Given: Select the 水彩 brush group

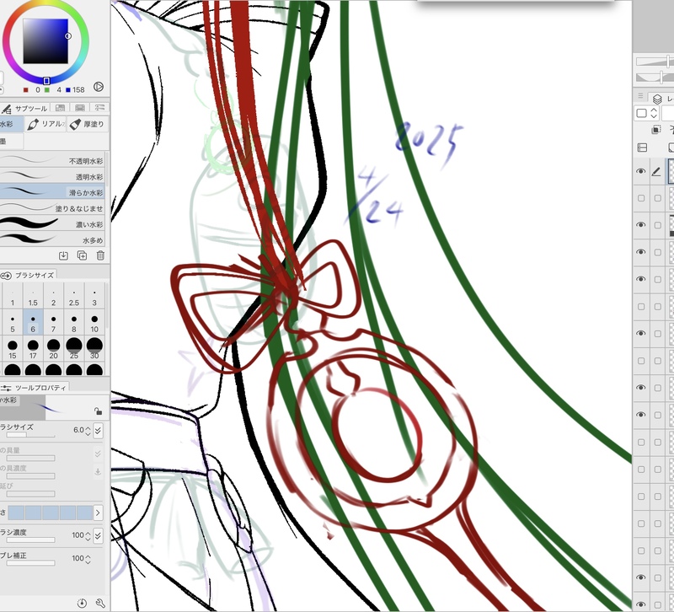Looking at the screenshot, I should pos(11,124).
